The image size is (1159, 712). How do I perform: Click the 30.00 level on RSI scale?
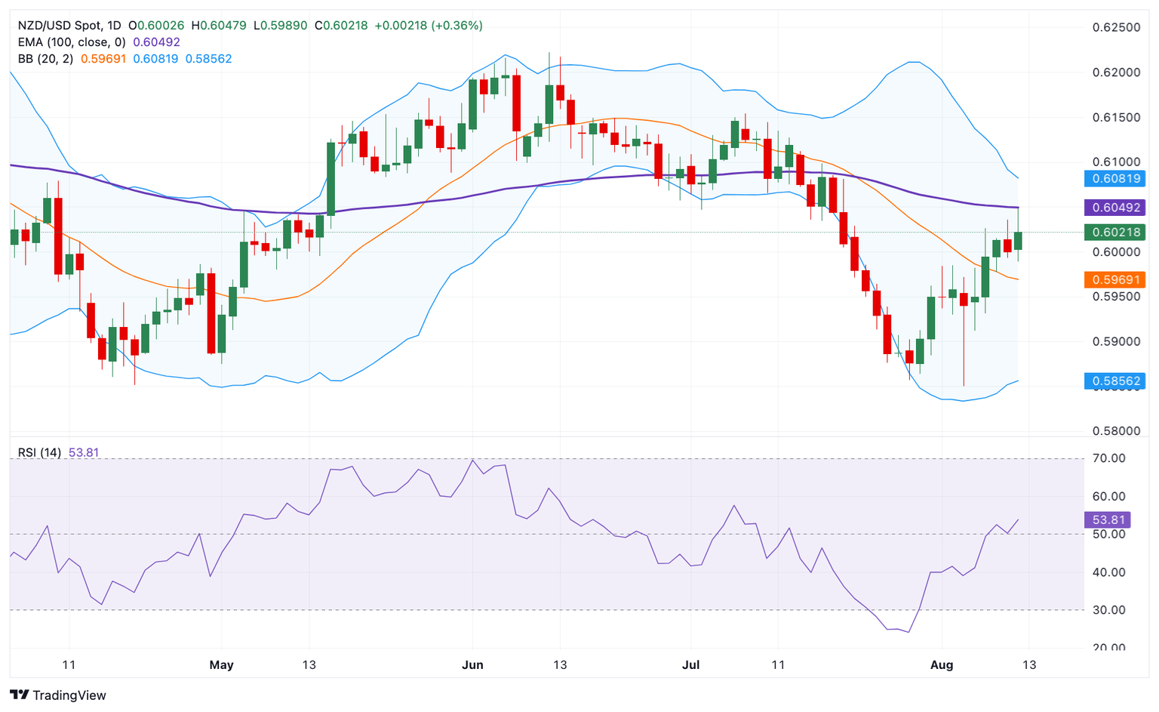click(1108, 610)
